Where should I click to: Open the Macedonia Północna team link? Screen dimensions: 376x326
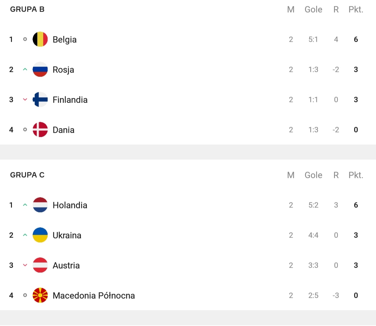tap(94, 296)
